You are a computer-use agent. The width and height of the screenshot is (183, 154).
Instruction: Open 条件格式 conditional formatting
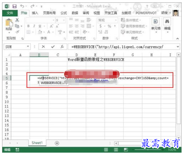(131, 20)
